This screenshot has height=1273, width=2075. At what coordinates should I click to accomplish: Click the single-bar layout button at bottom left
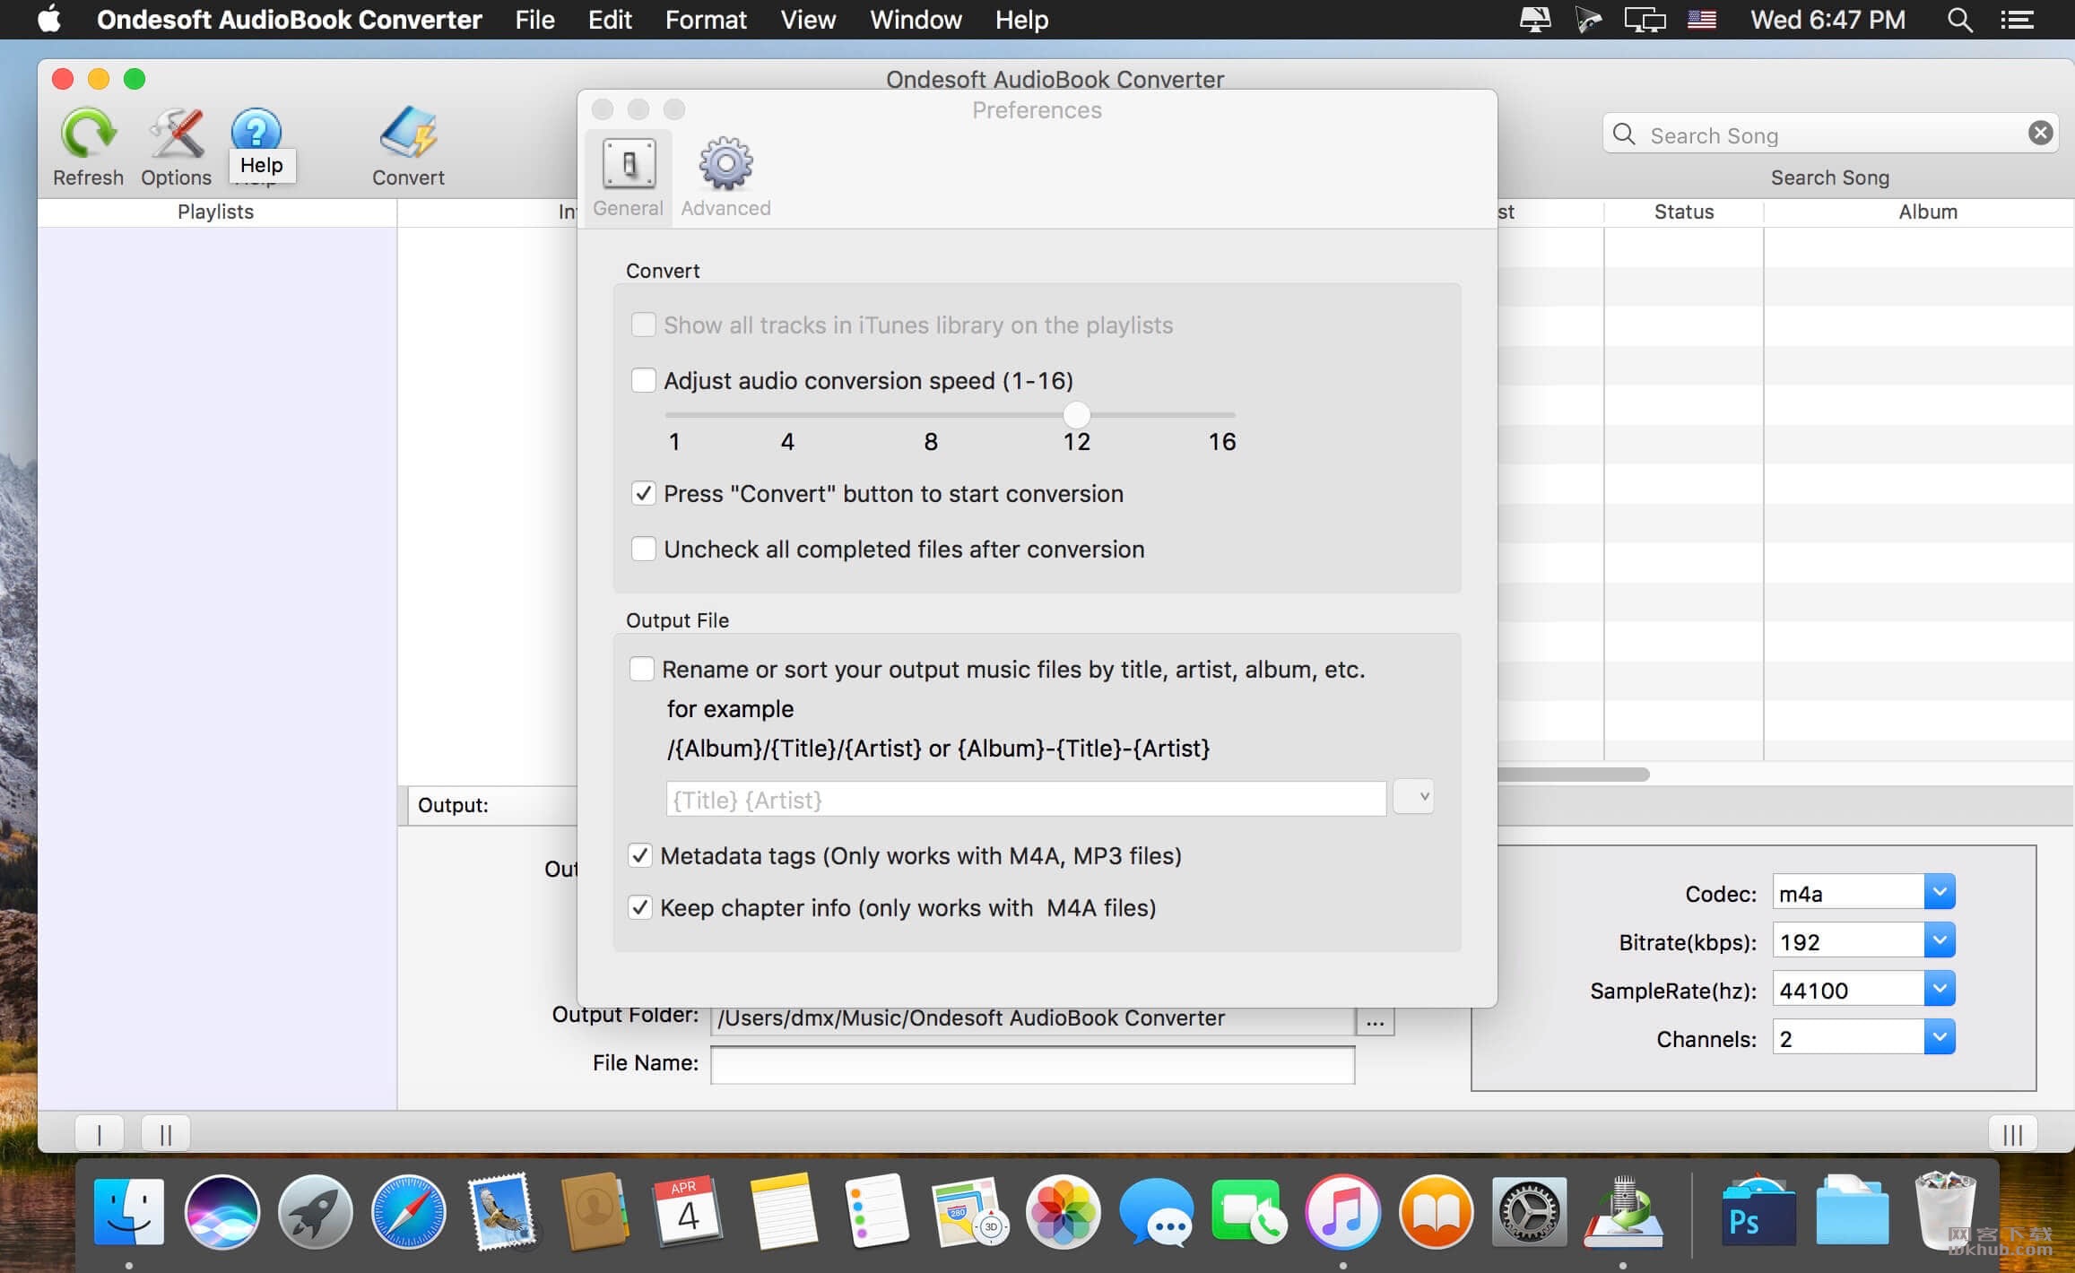click(99, 1134)
